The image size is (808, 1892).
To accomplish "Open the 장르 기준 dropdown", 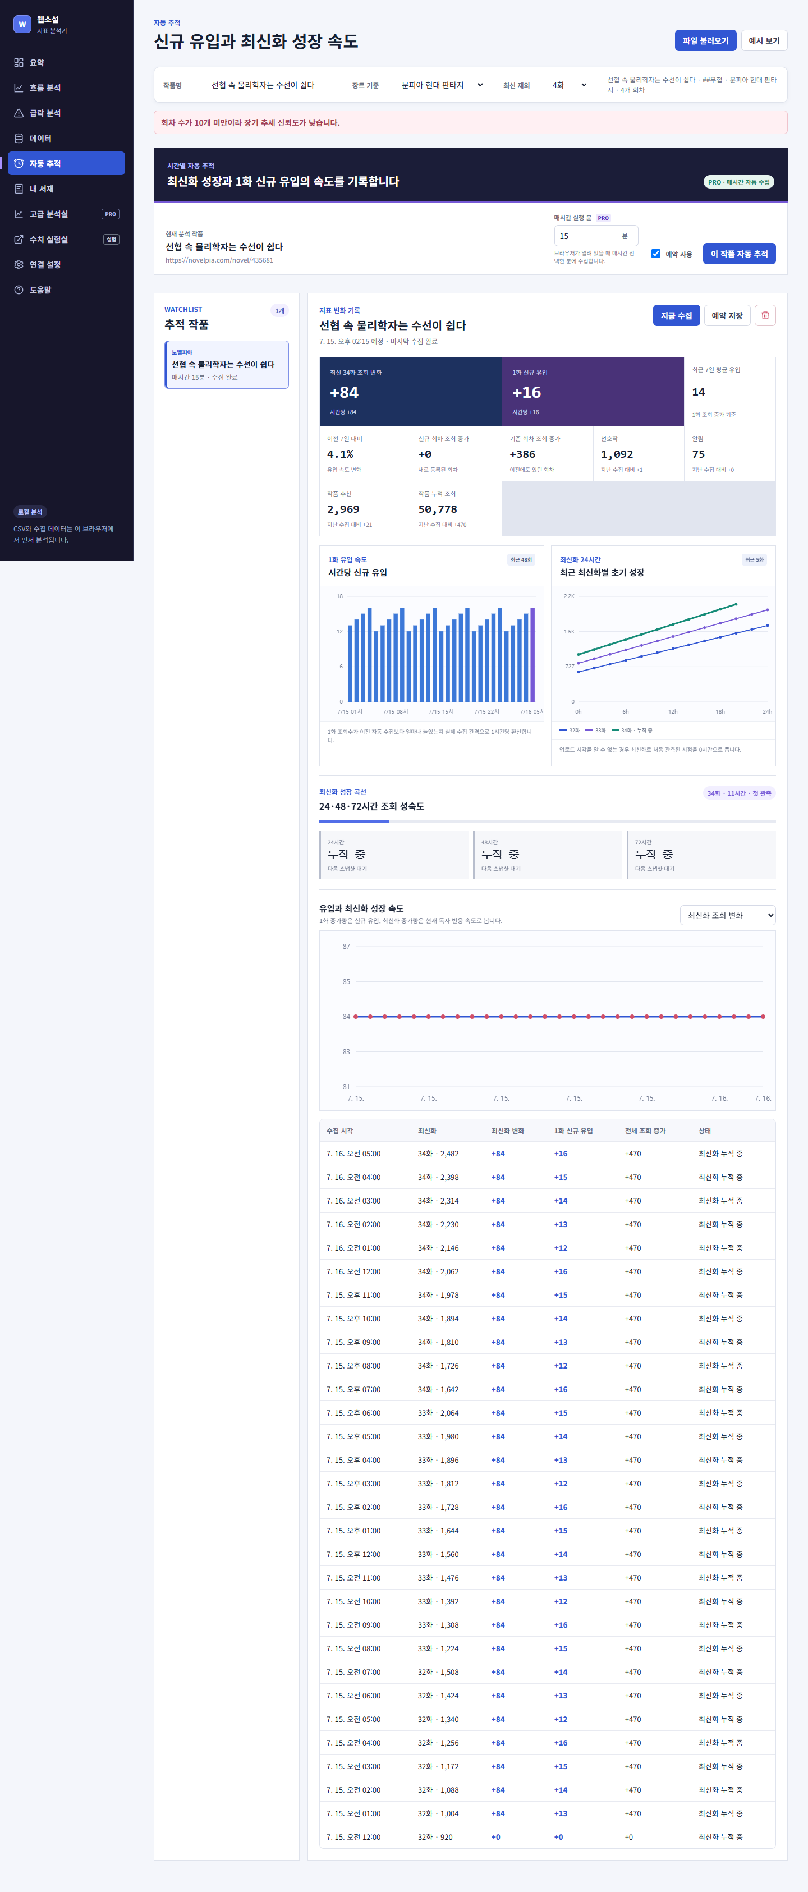I will (442, 85).
